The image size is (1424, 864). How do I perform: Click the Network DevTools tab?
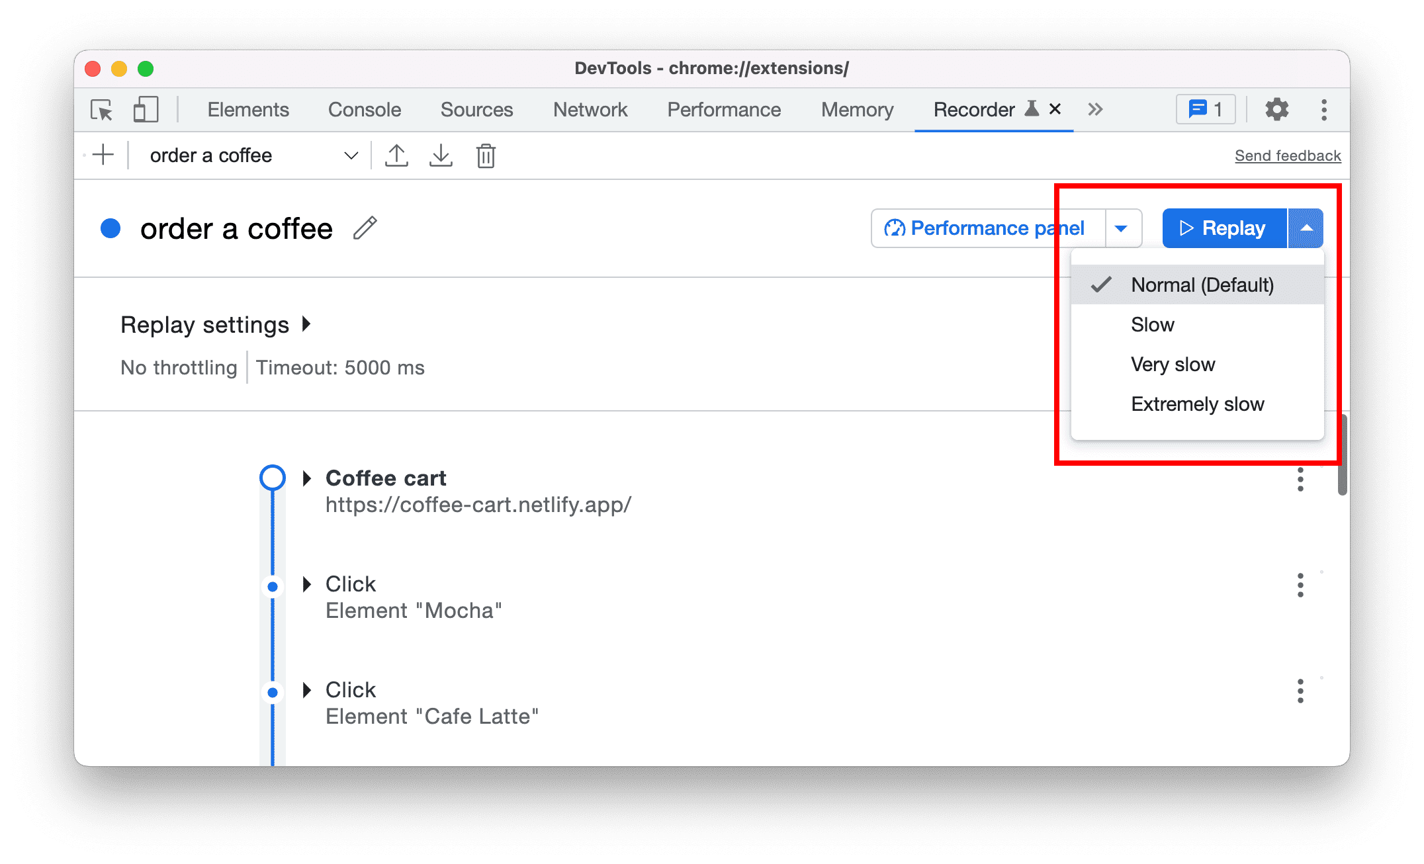589,108
